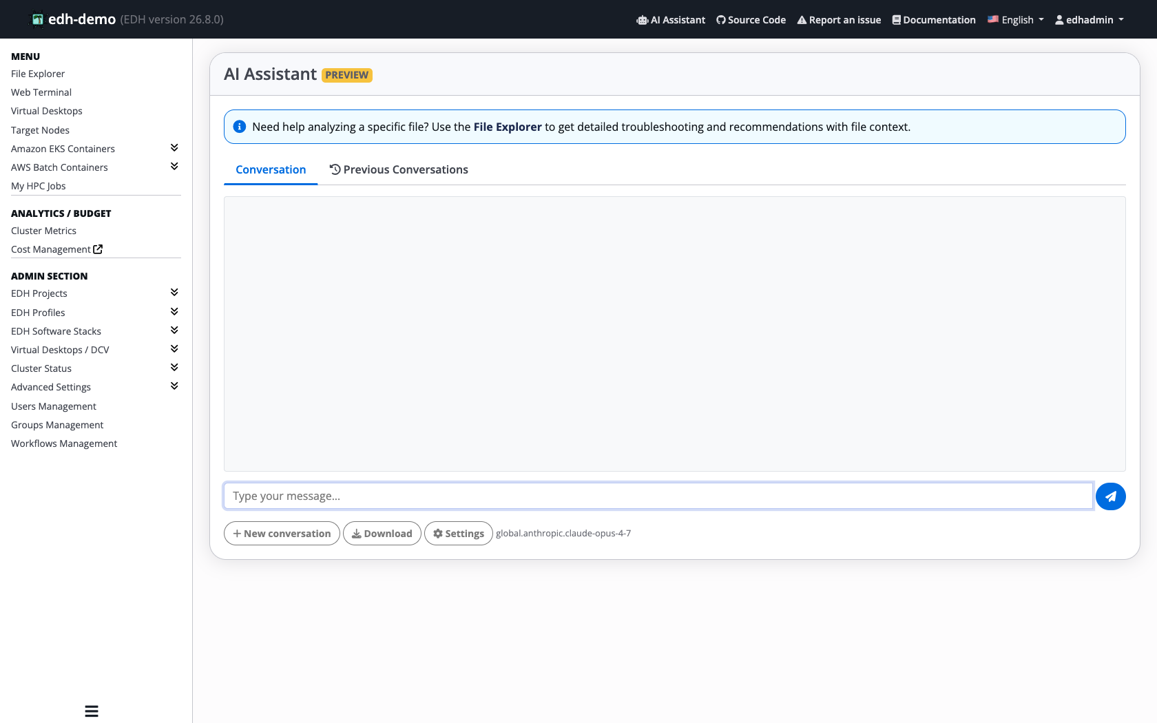
Task: Click the gear icon in the Settings button
Action: pos(438,534)
